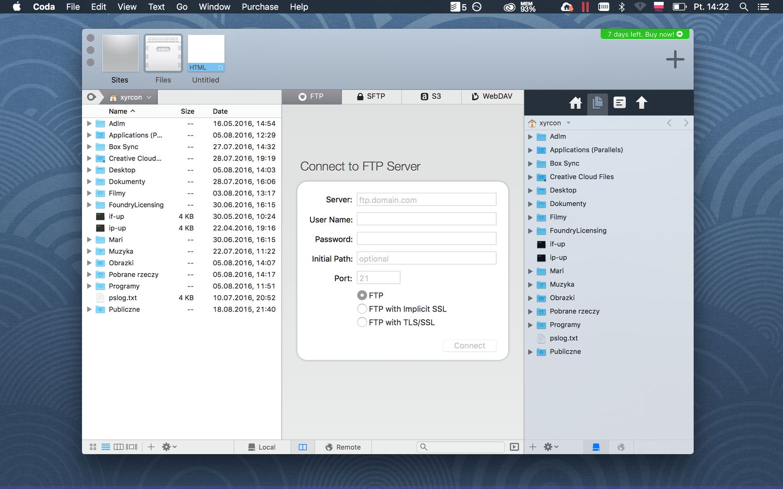Click the plus icon below the left file list
Screen dimensions: 783x489
pyautogui.click(x=151, y=447)
